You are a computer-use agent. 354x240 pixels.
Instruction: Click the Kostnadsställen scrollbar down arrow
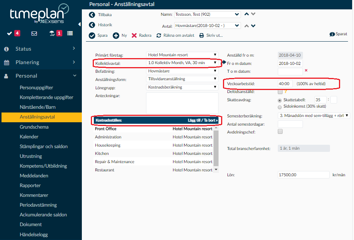[x=216, y=169]
